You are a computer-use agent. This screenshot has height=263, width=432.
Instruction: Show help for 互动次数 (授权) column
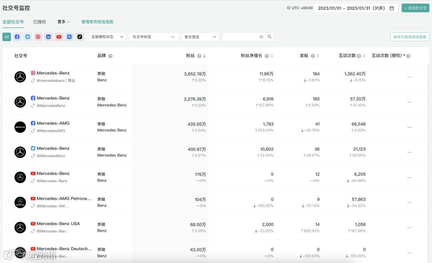408,56
